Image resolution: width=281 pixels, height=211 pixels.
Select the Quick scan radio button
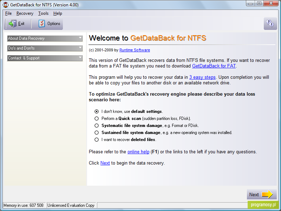tap(97, 119)
